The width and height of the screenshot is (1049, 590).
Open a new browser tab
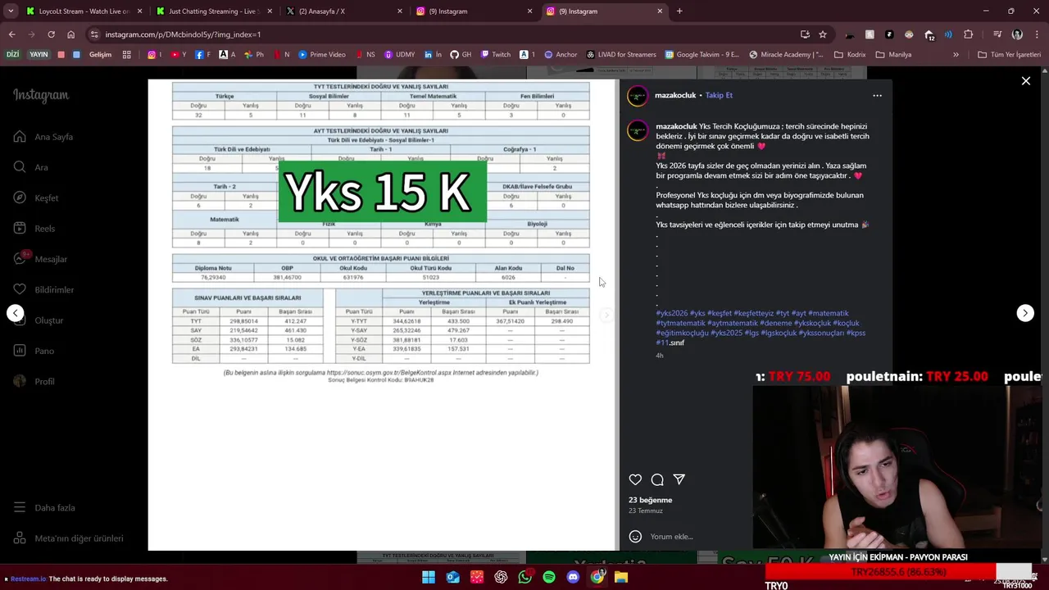click(x=679, y=11)
